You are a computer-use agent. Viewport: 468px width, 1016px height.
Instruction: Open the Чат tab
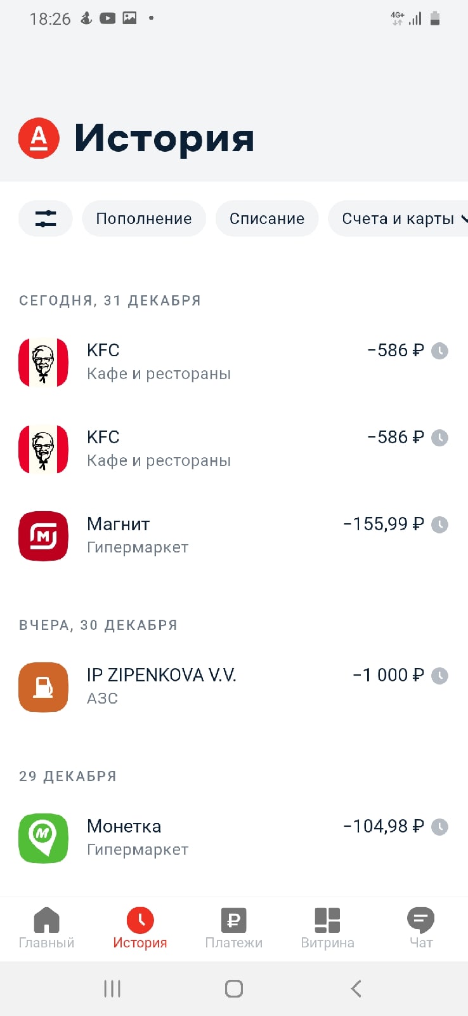(x=420, y=928)
